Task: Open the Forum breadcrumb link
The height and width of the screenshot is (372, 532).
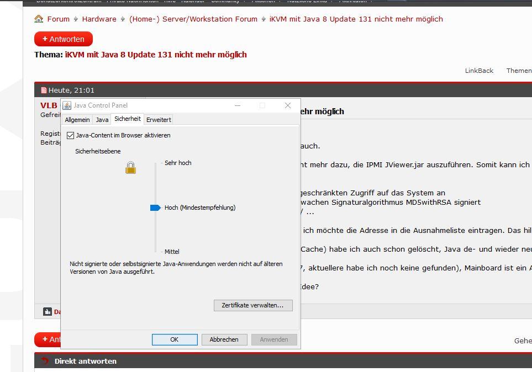Action: click(x=59, y=19)
